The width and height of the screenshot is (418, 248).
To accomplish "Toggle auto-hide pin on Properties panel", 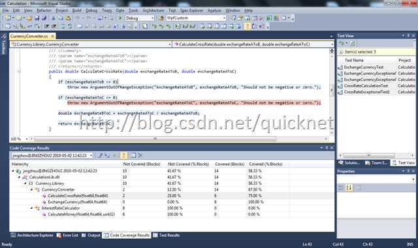I will point(408,171).
